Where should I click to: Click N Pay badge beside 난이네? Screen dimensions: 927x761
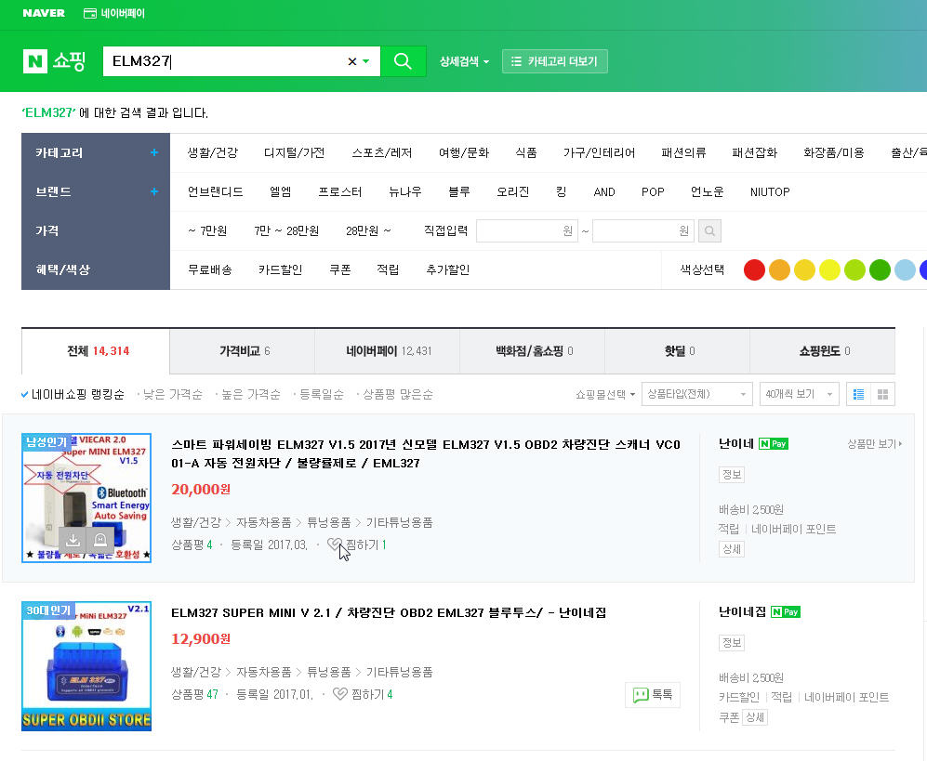pyautogui.click(x=774, y=444)
